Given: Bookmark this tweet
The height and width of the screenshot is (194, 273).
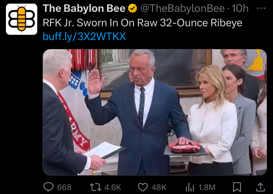Looking at the screenshot, I should (237, 187).
